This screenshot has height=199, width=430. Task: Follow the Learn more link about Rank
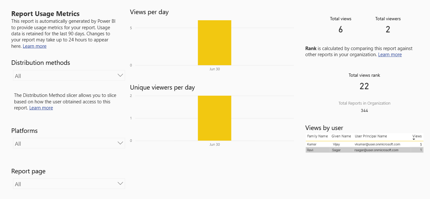tap(390, 55)
